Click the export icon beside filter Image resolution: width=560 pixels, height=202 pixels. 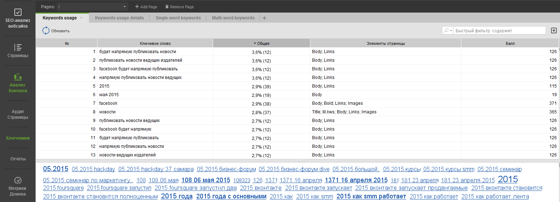(554, 30)
